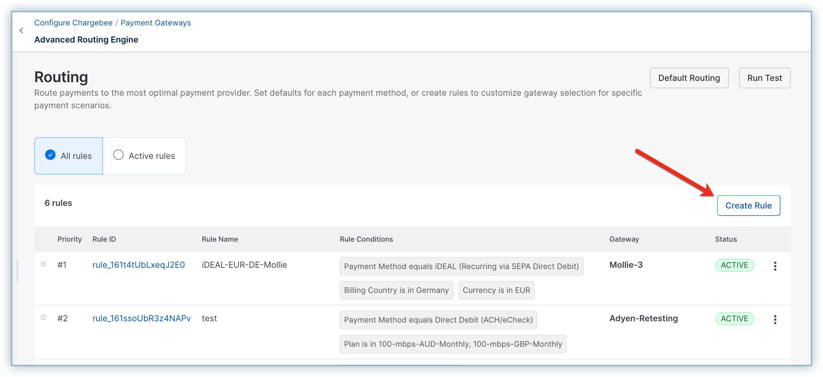The image size is (823, 377).
Task: Open three-dot menu for rule #1
Action: [775, 266]
